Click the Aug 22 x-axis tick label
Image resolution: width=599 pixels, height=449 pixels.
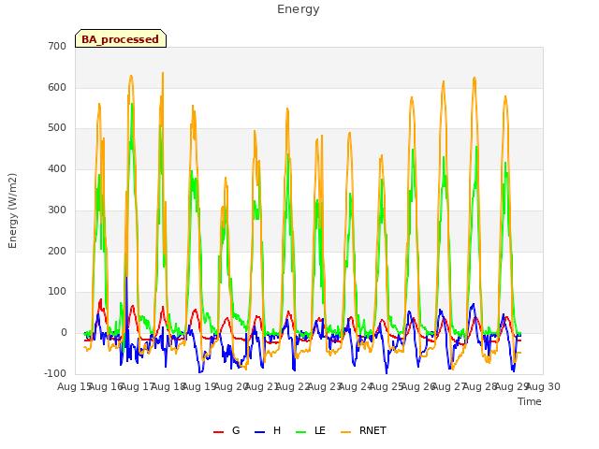[293, 386]
